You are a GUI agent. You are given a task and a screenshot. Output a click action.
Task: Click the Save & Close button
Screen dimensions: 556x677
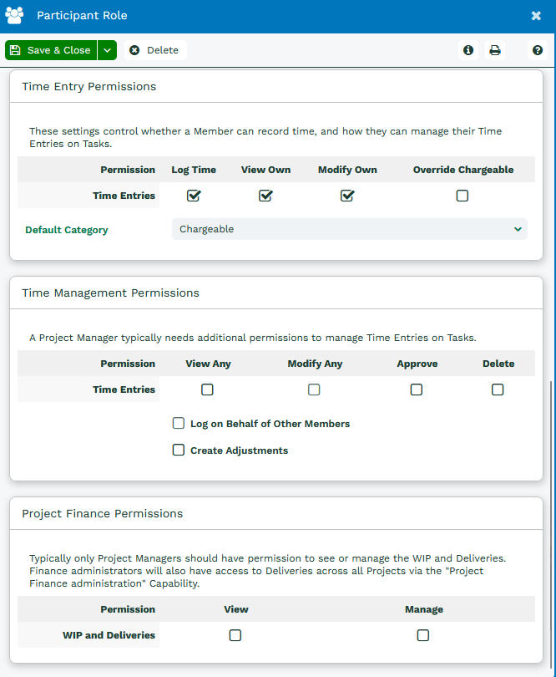click(x=51, y=50)
